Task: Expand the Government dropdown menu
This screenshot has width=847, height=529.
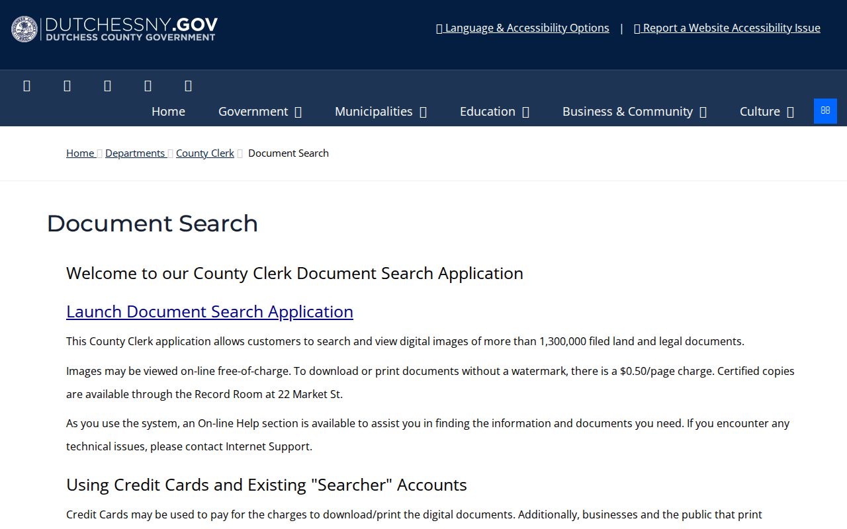Action: click(260, 111)
